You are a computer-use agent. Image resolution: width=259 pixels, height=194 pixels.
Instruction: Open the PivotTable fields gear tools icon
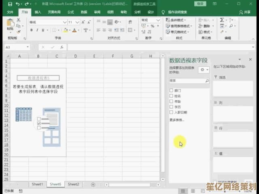pos(203,70)
